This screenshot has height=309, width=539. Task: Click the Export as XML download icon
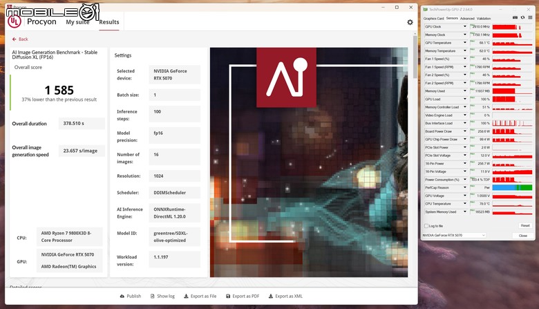[270, 296]
